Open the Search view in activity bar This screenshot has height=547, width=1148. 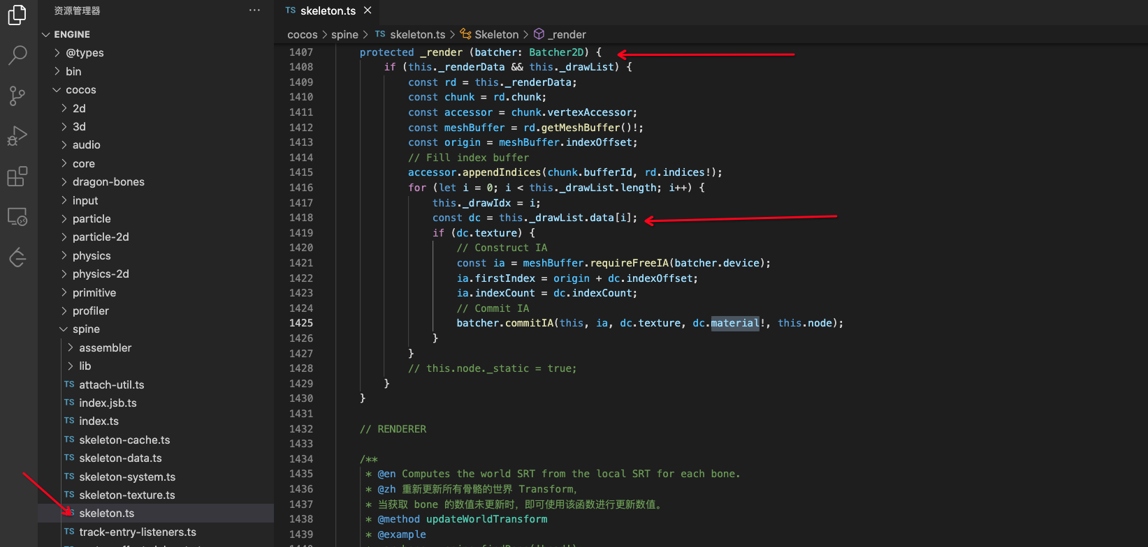click(x=17, y=54)
